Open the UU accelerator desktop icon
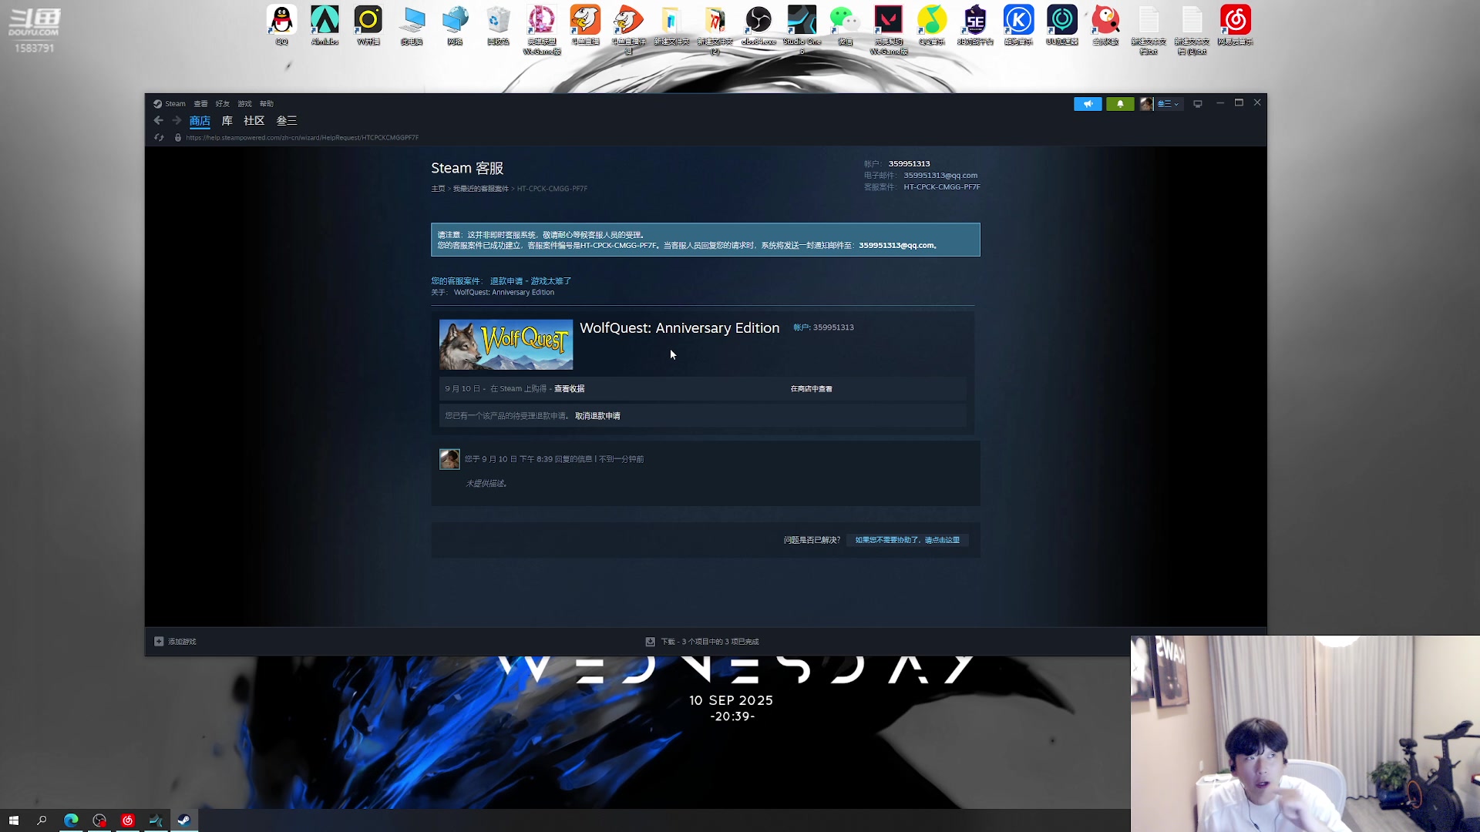 pyautogui.click(x=1062, y=25)
